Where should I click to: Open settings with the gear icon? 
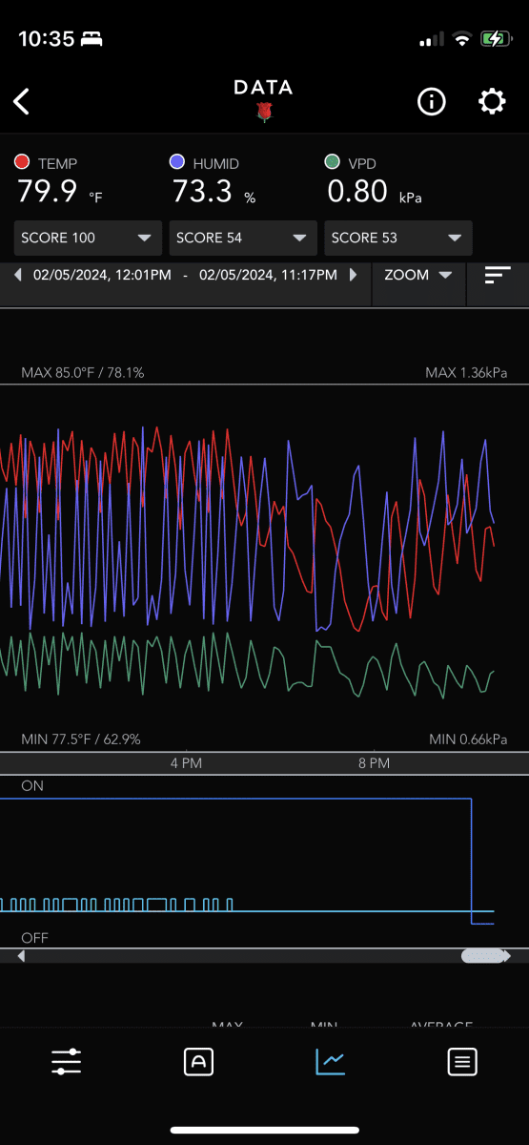(492, 102)
